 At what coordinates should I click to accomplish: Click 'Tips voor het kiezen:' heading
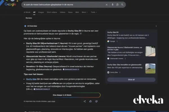pyautogui.click(x=34, y=74)
